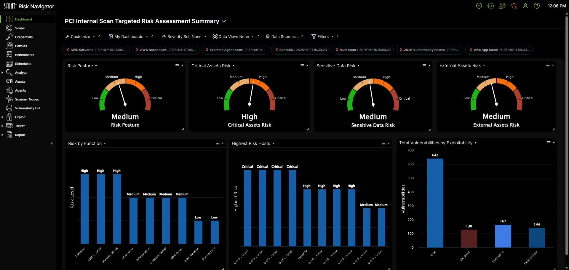This screenshot has height=270, width=569.
Task: Go to Scanner Nodes in the sidebar
Action: coord(28,99)
